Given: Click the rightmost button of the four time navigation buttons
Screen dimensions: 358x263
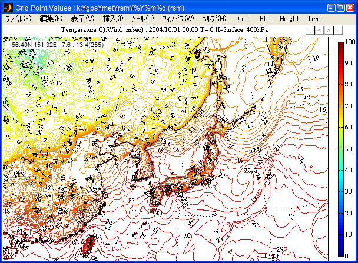Looking at the screenshot, I should tap(339, 29).
